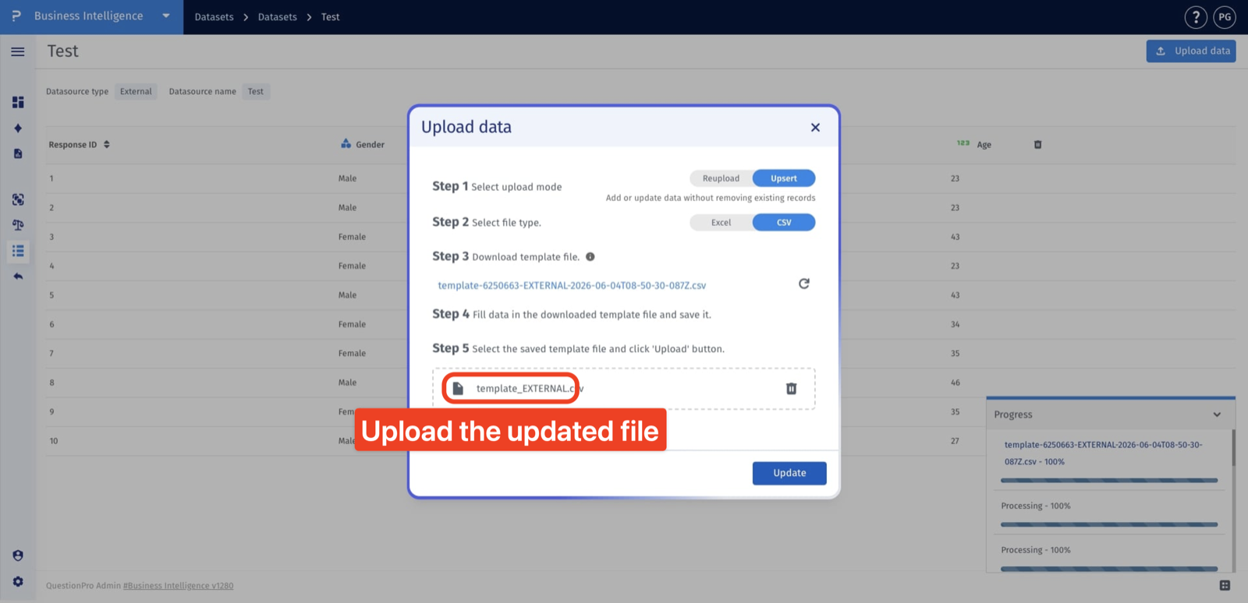
Task: Select Response ID cell 1
Action: point(51,178)
